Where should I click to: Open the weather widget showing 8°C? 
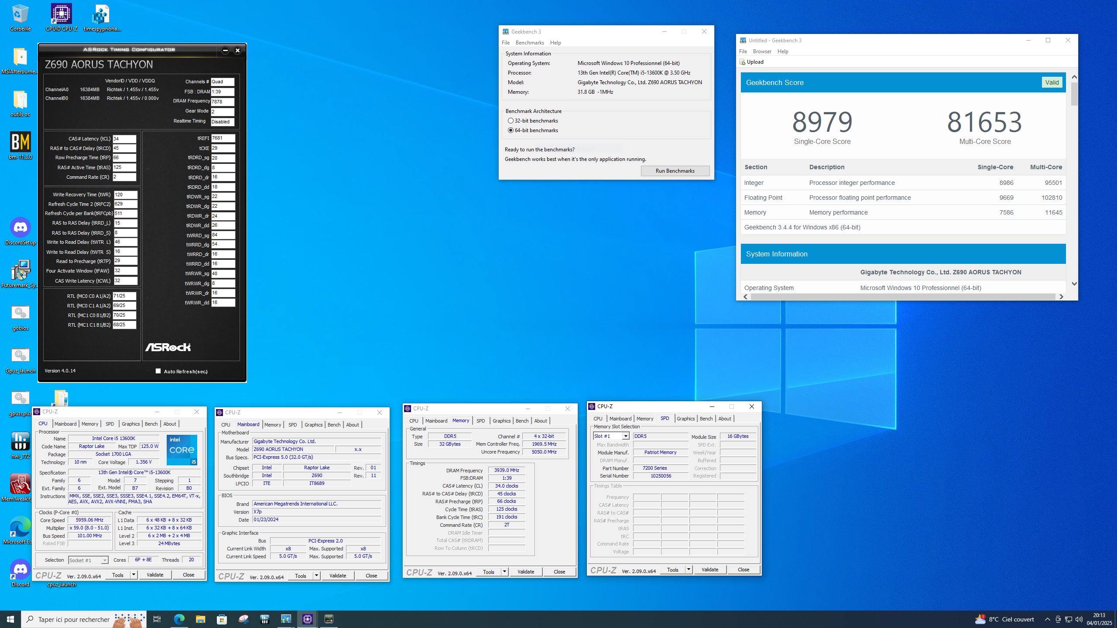point(1004,619)
